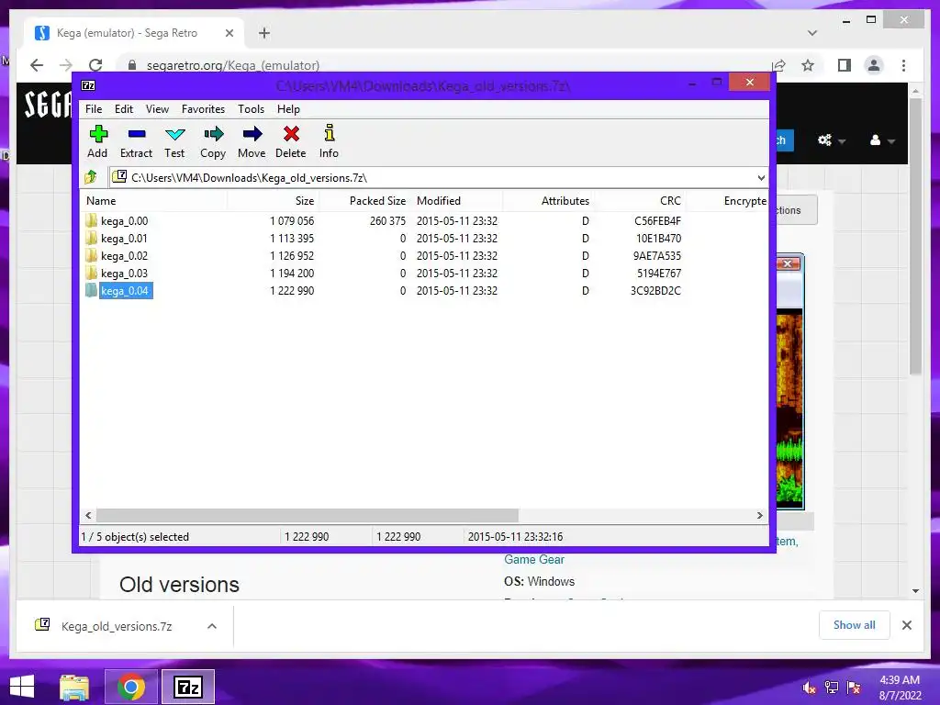Click packed size value 260 375
The height and width of the screenshot is (705, 940).
(387, 220)
